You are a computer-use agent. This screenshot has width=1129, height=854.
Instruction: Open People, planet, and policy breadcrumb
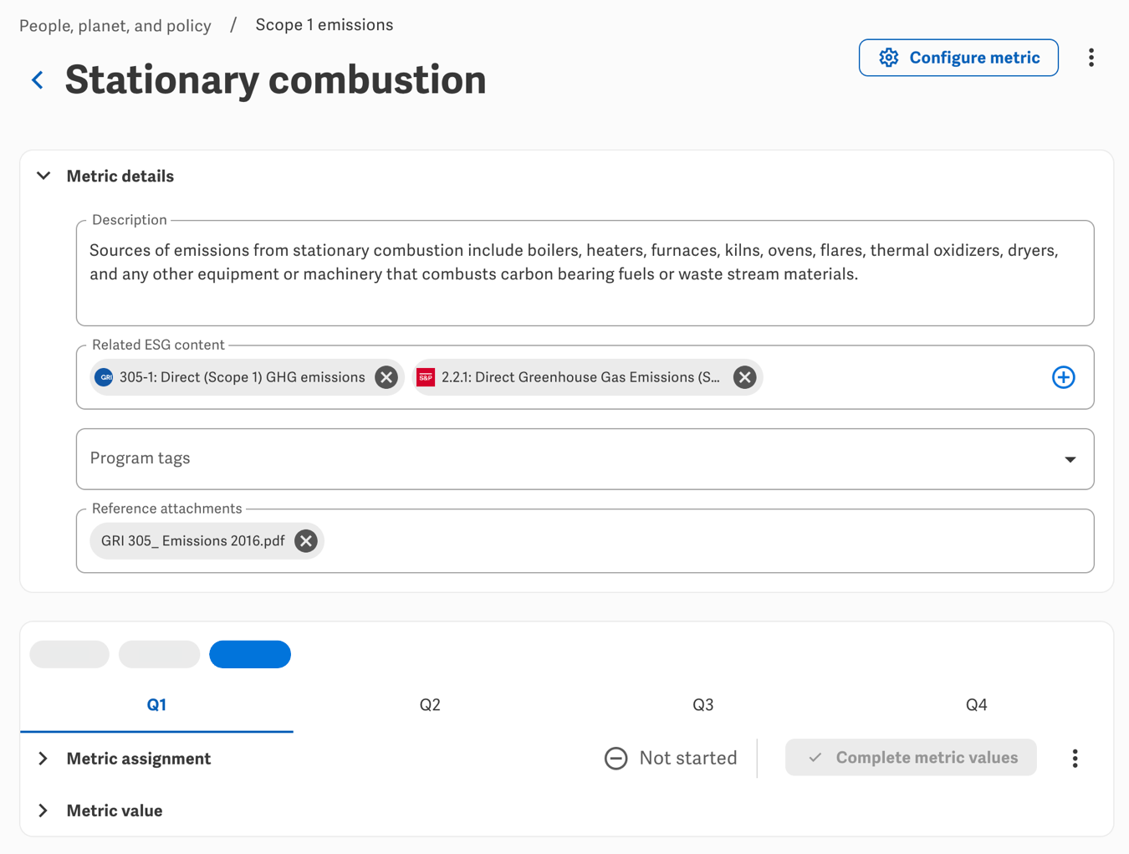[x=115, y=26]
